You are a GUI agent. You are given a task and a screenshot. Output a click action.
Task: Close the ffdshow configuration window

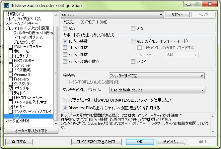210,4
